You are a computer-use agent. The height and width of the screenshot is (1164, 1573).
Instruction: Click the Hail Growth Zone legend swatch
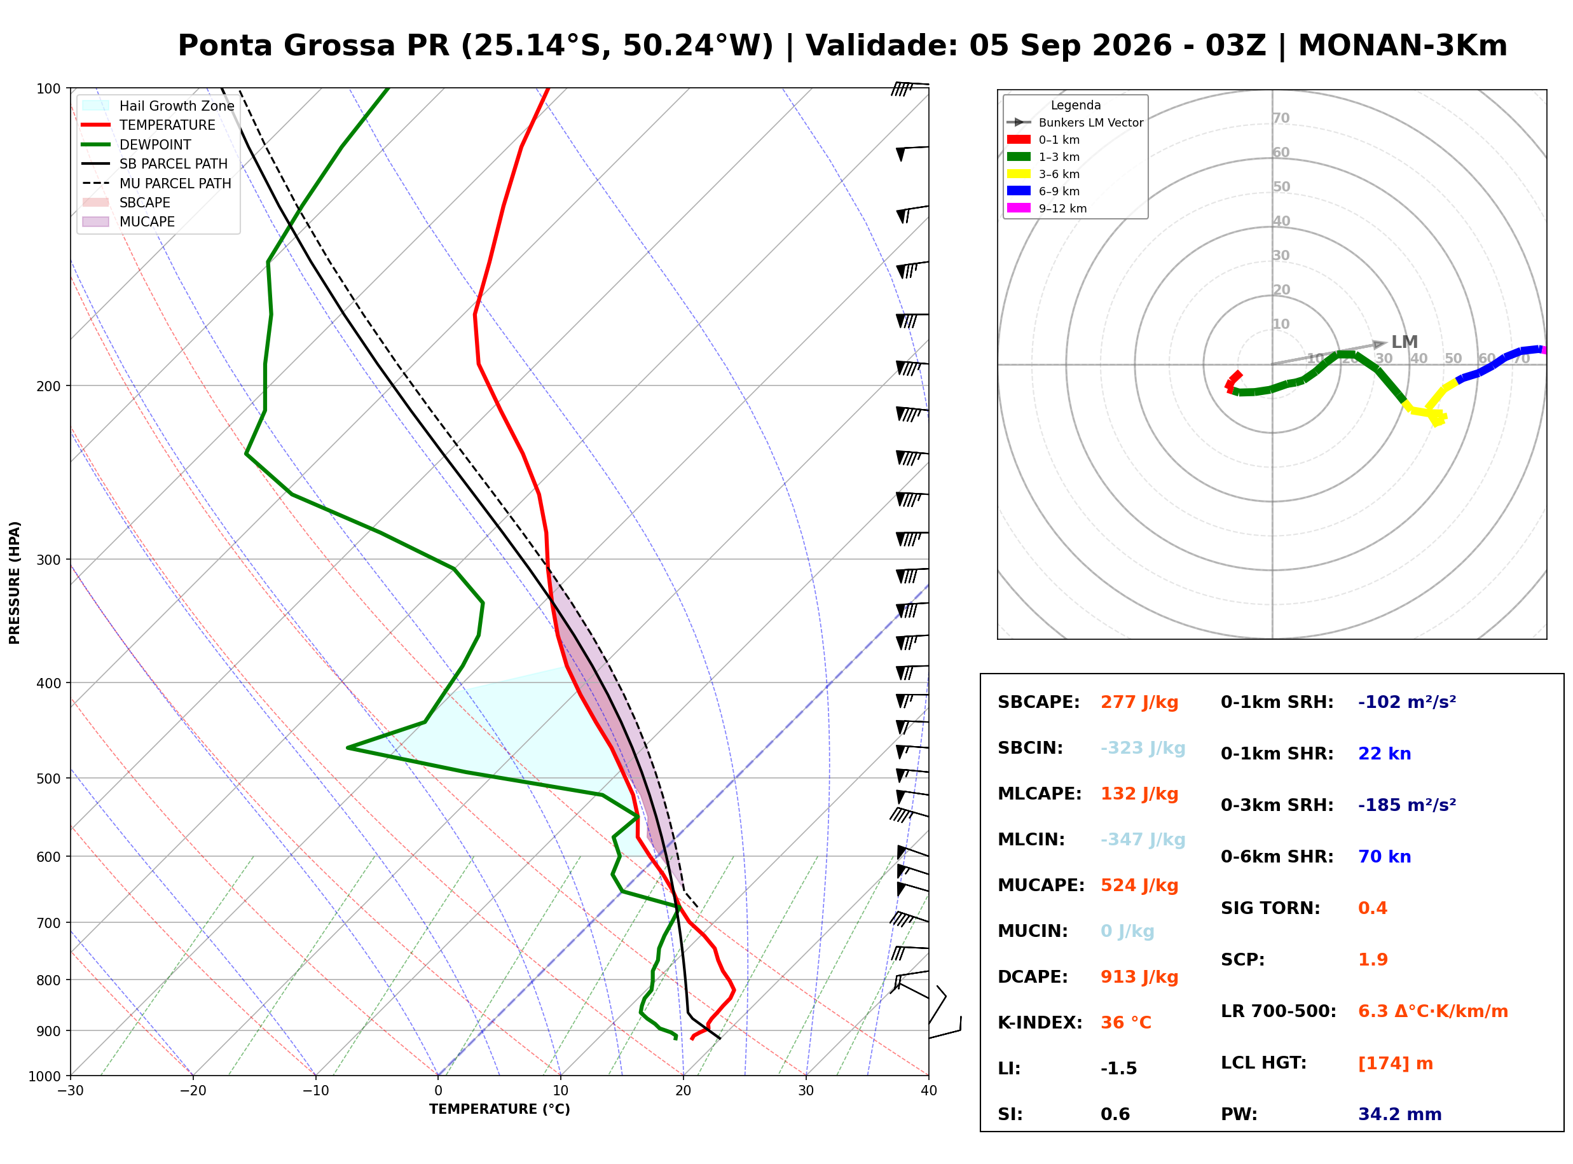point(96,106)
